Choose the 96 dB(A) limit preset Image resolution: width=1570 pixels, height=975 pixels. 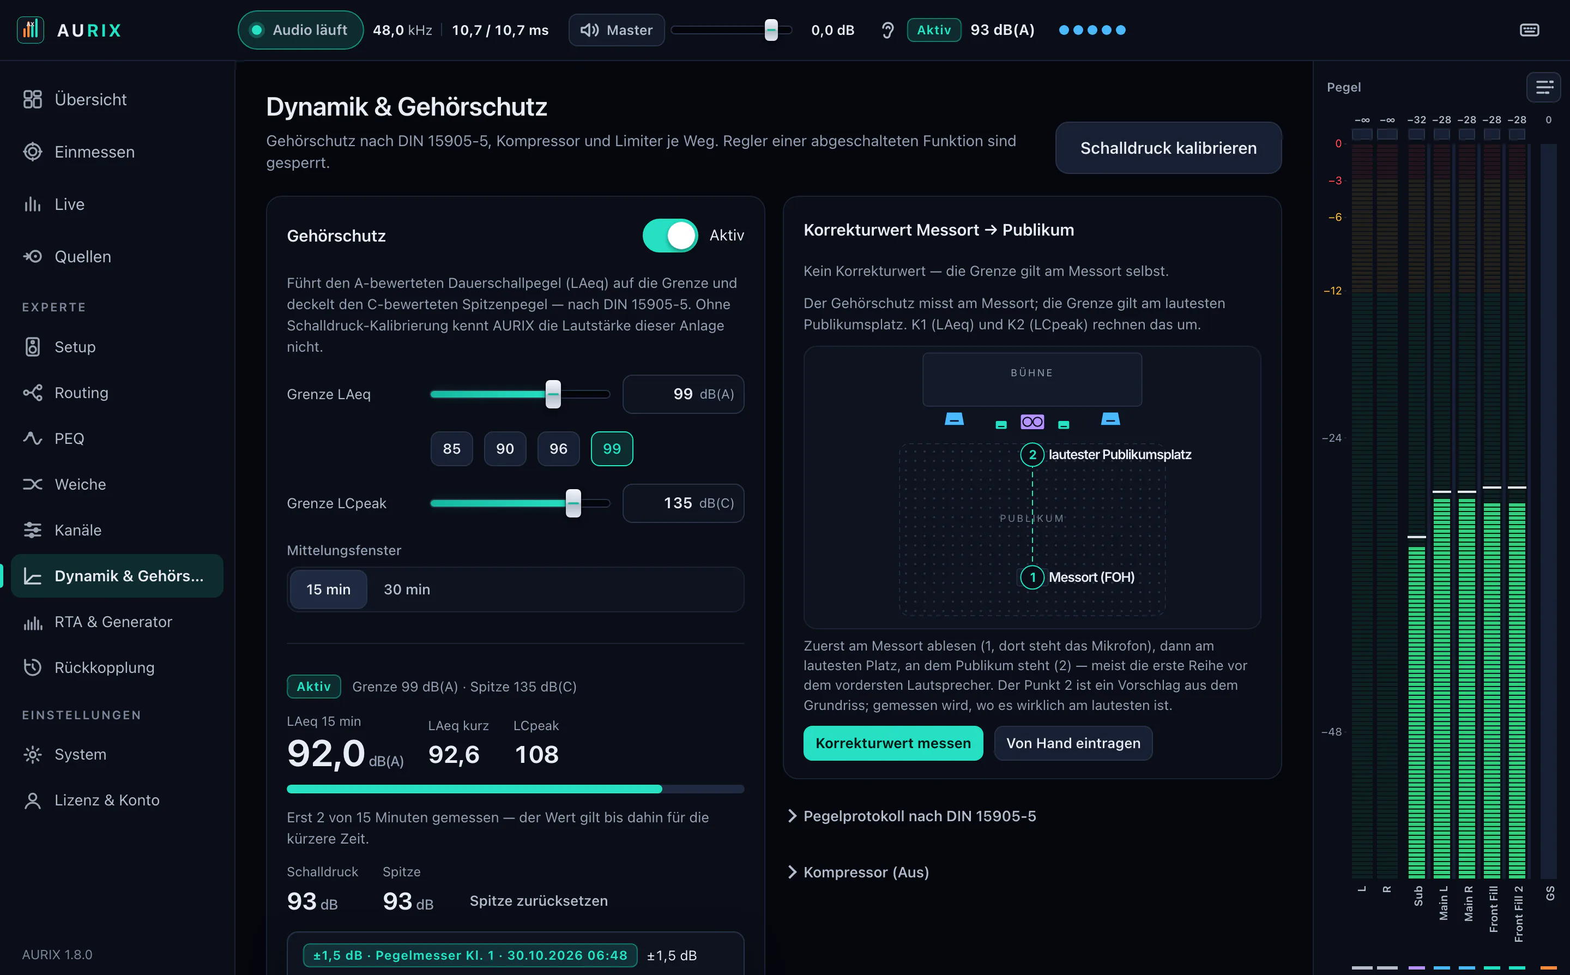[558, 449]
